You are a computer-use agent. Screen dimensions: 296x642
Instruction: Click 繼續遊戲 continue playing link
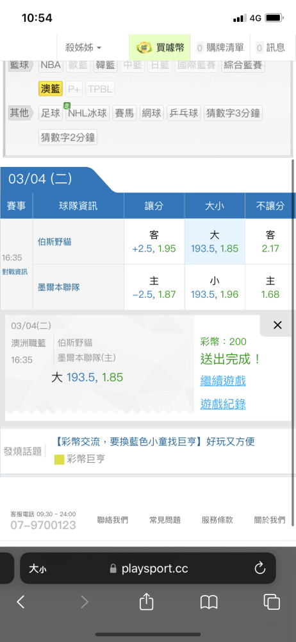(223, 381)
